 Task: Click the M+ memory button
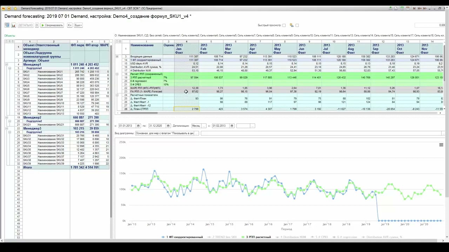tap(420, 8)
